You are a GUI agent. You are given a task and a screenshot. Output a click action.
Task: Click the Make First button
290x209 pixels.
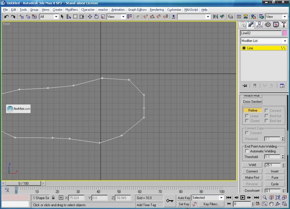(252, 178)
